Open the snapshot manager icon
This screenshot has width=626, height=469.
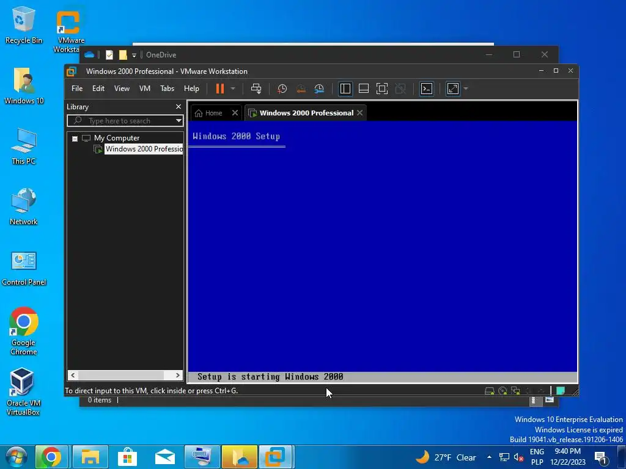click(x=319, y=89)
